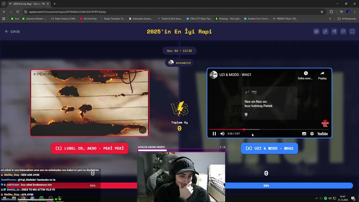Open YouTube player settings gear

point(312,134)
